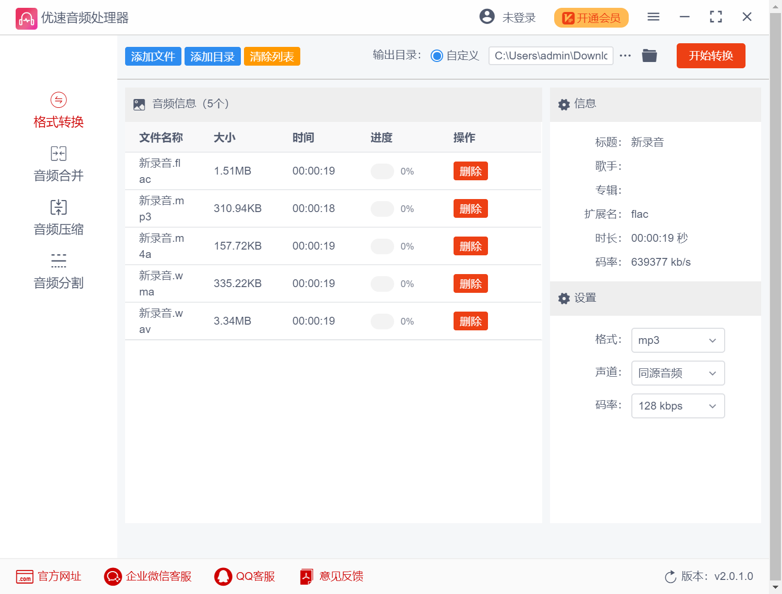Open QQ客服 from the bottom bar

click(244, 576)
